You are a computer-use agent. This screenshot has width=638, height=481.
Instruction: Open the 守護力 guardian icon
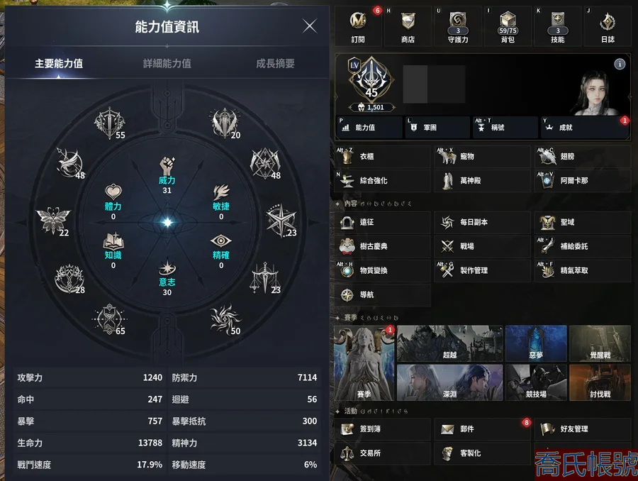click(x=458, y=26)
